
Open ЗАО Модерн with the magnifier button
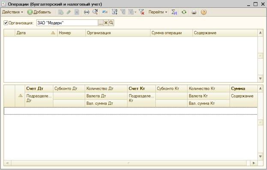click(111, 23)
